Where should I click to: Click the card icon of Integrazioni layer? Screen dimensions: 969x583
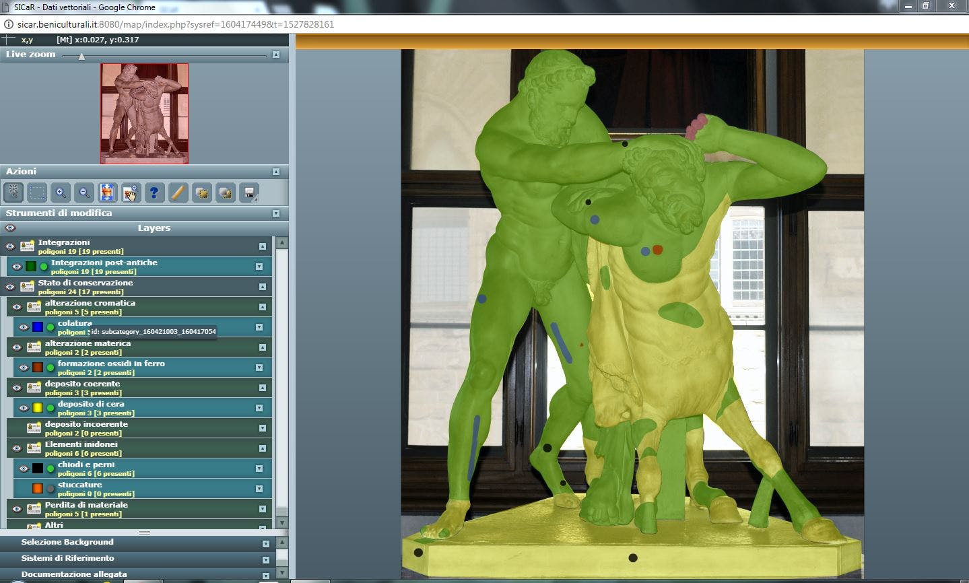tap(27, 246)
